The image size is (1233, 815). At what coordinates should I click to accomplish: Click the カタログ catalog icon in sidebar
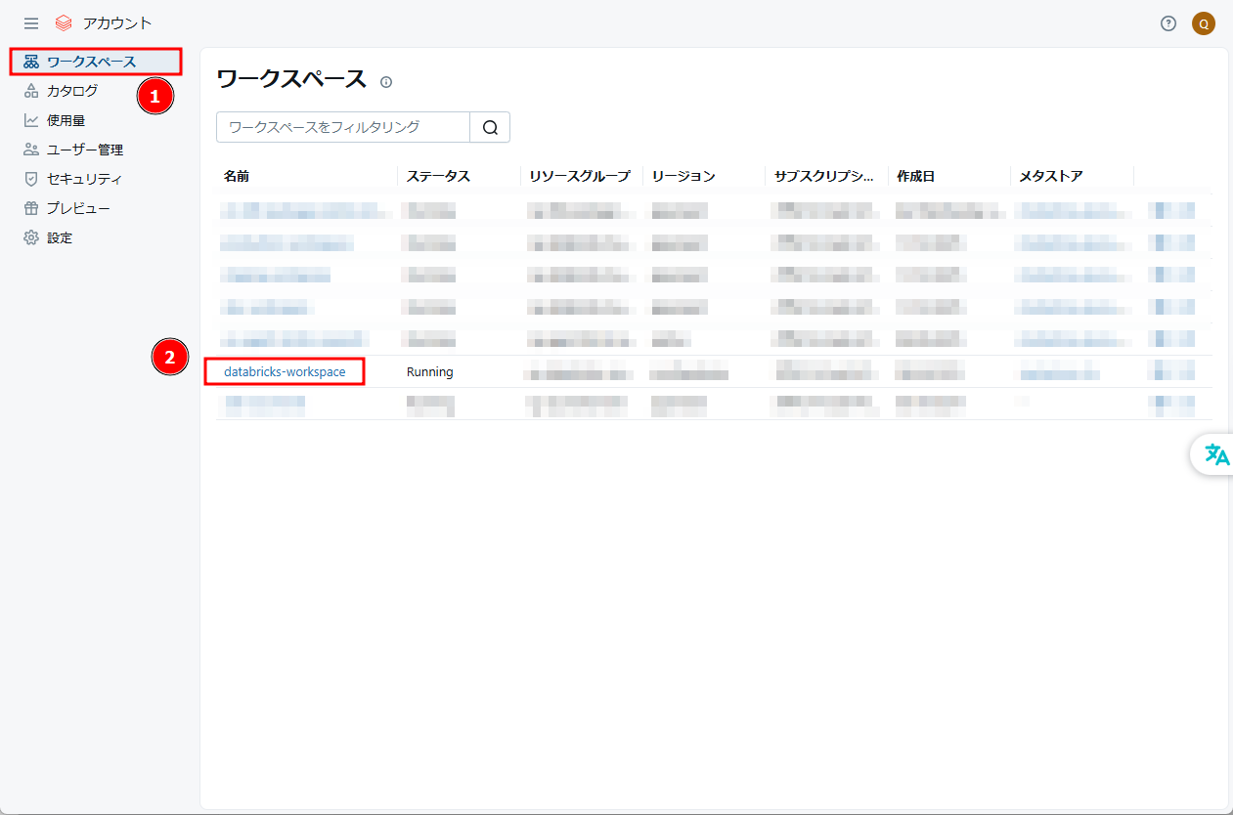31,91
